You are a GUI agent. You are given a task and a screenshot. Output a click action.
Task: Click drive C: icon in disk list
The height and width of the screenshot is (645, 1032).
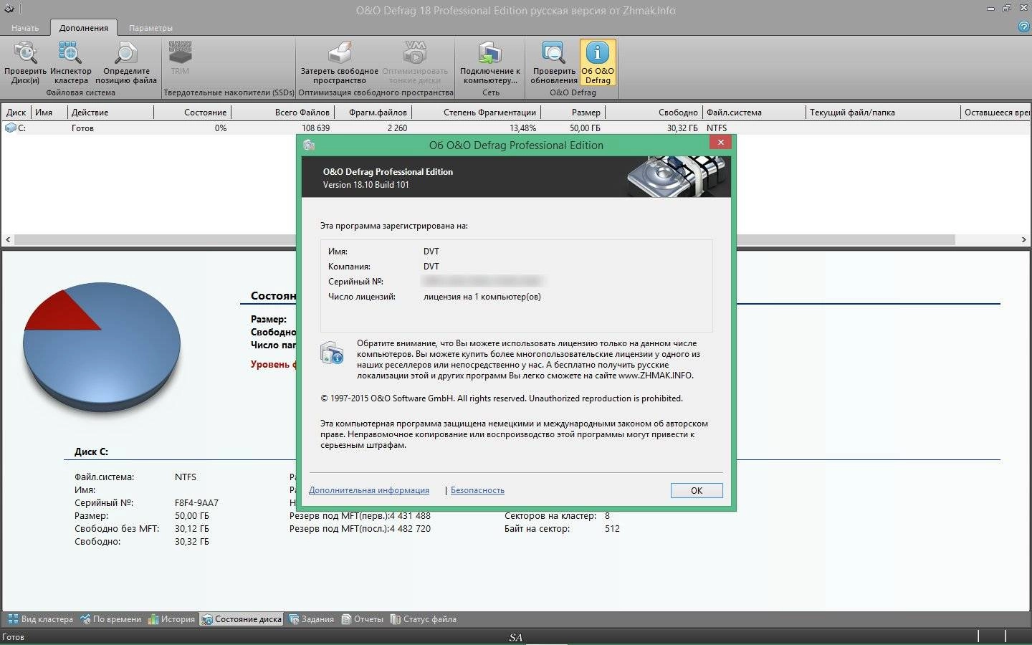coord(10,128)
